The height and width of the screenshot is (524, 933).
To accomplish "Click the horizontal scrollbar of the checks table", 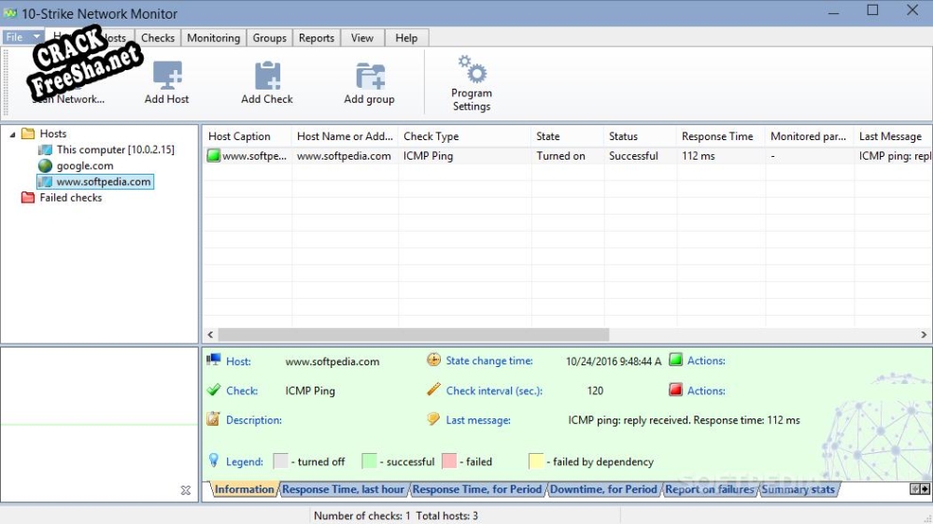I will (413, 334).
